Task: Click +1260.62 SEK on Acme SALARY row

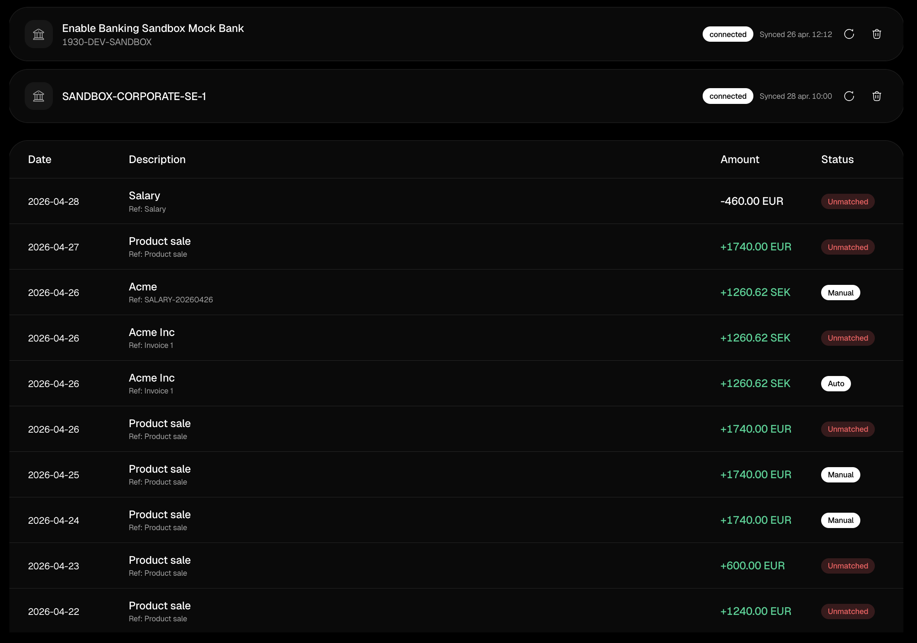Action: tap(755, 292)
